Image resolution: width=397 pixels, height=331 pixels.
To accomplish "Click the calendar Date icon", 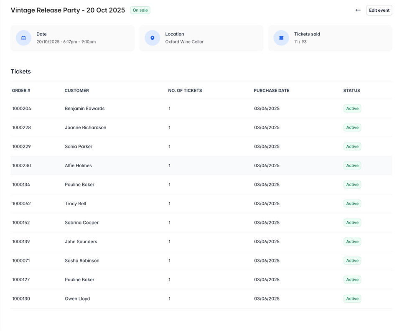I will click(23, 38).
